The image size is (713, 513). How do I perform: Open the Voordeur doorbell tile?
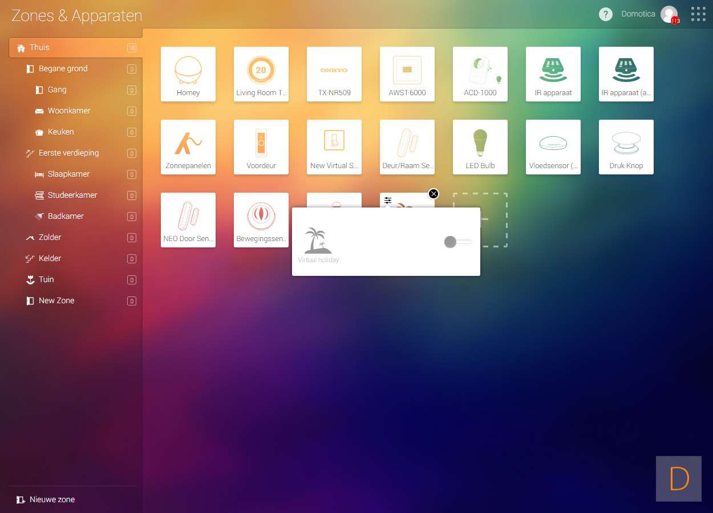(261, 147)
